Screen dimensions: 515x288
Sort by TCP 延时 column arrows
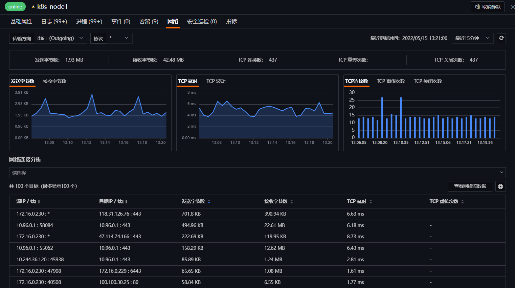[x=371, y=202]
